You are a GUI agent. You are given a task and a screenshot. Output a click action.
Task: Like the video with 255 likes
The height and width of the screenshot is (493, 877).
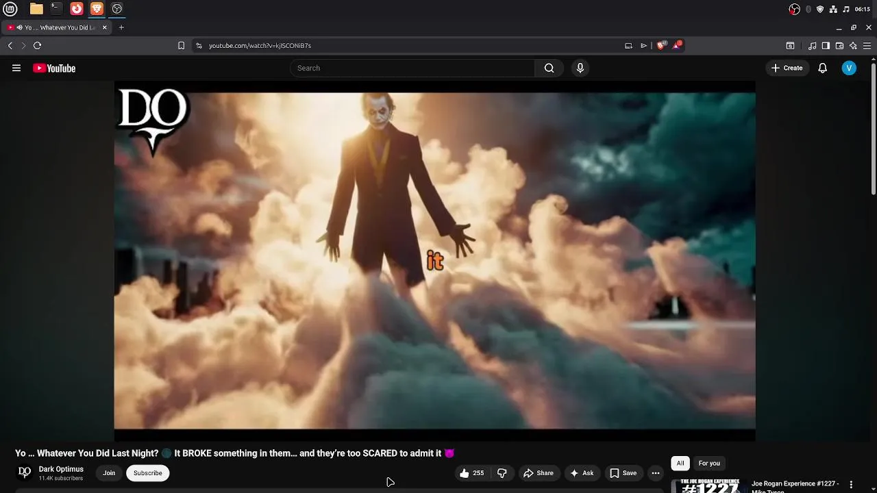tap(471, 473)
